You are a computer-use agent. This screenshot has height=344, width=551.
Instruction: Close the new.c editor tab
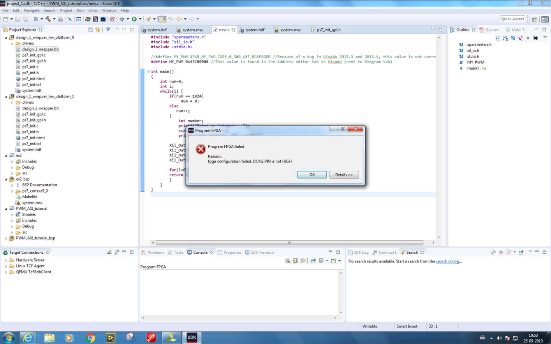coord(233,29)
